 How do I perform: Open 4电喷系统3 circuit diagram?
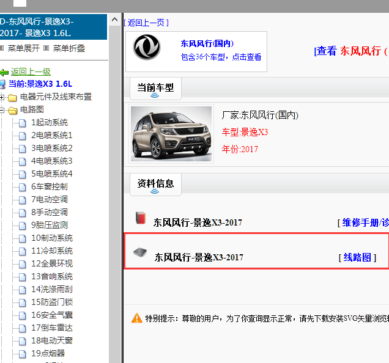51,161
